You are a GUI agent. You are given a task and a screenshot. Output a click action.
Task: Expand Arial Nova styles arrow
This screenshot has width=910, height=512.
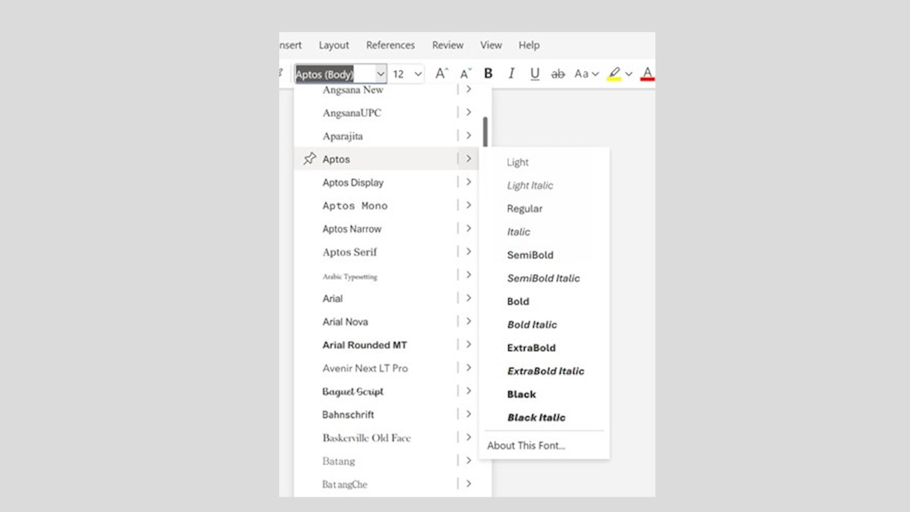pos(469,322)
